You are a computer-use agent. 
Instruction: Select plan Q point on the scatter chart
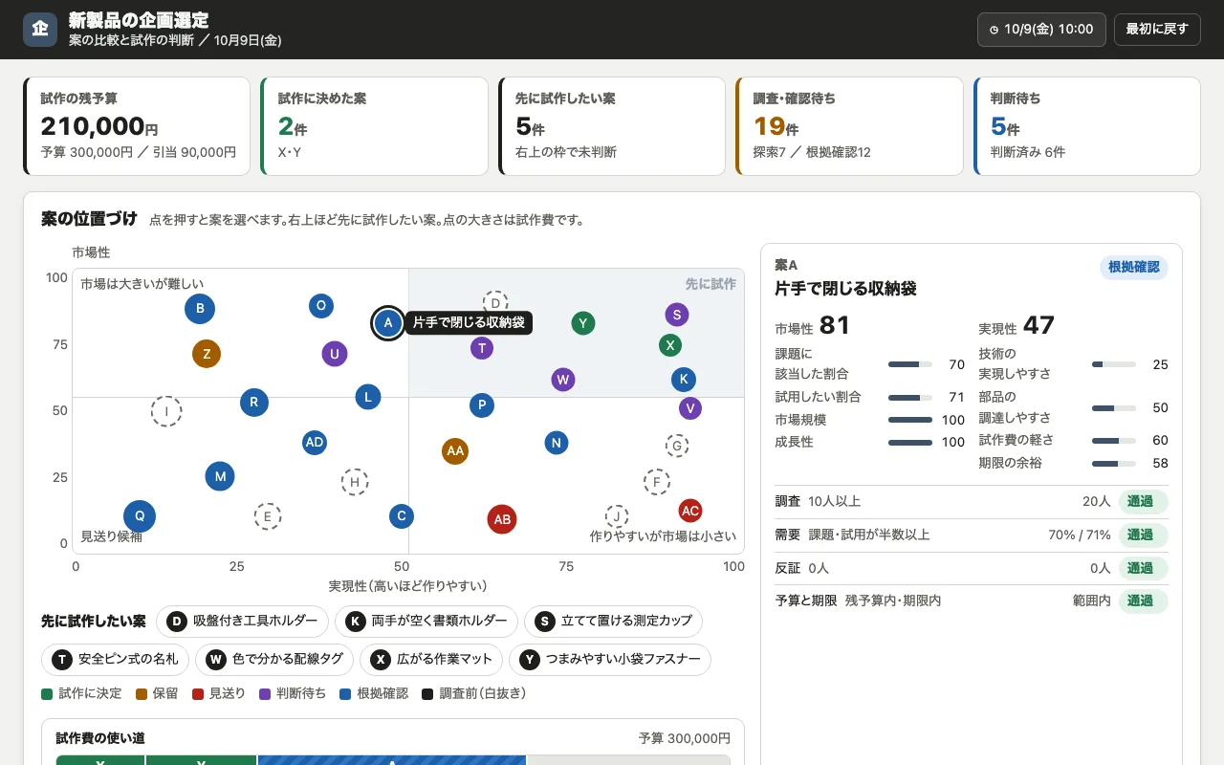140,516
